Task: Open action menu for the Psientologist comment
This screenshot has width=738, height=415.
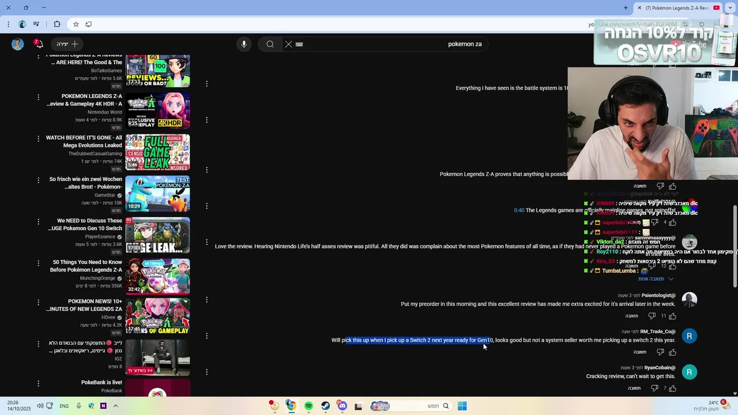Action: pyautogui.click(x=206, y=300)
